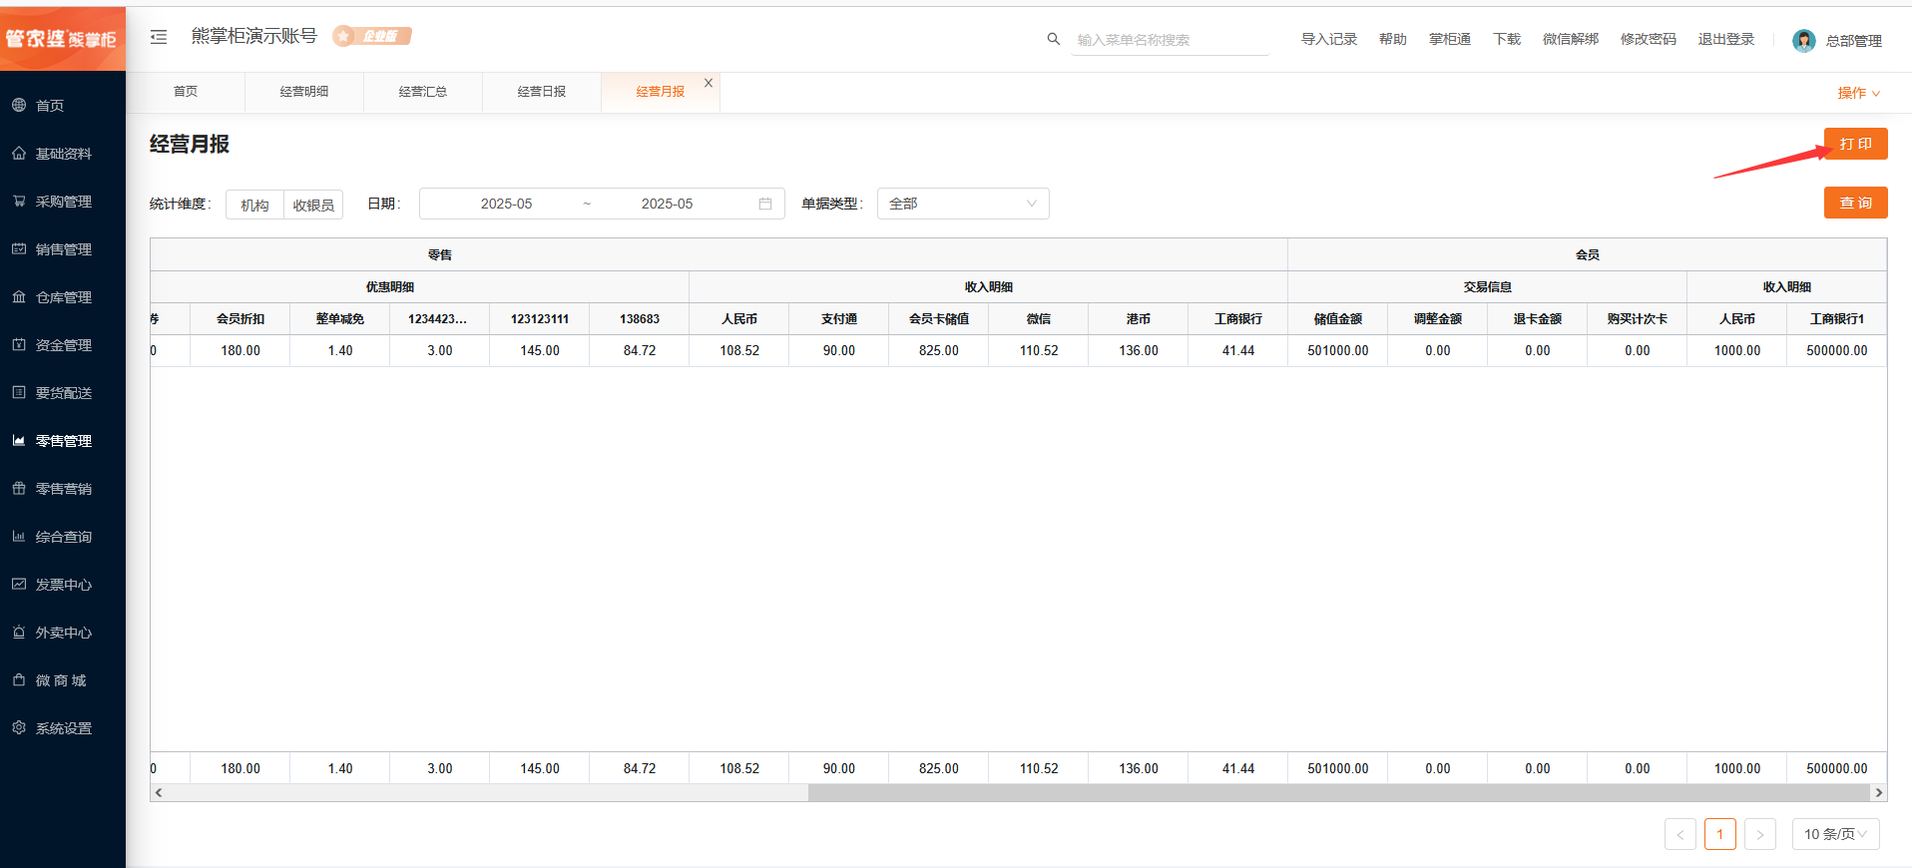Image resolution: width=1912 pixels, height=868 pixels.
Task: Open the 操作 dropdown menu
Action: coord(1858,93)
